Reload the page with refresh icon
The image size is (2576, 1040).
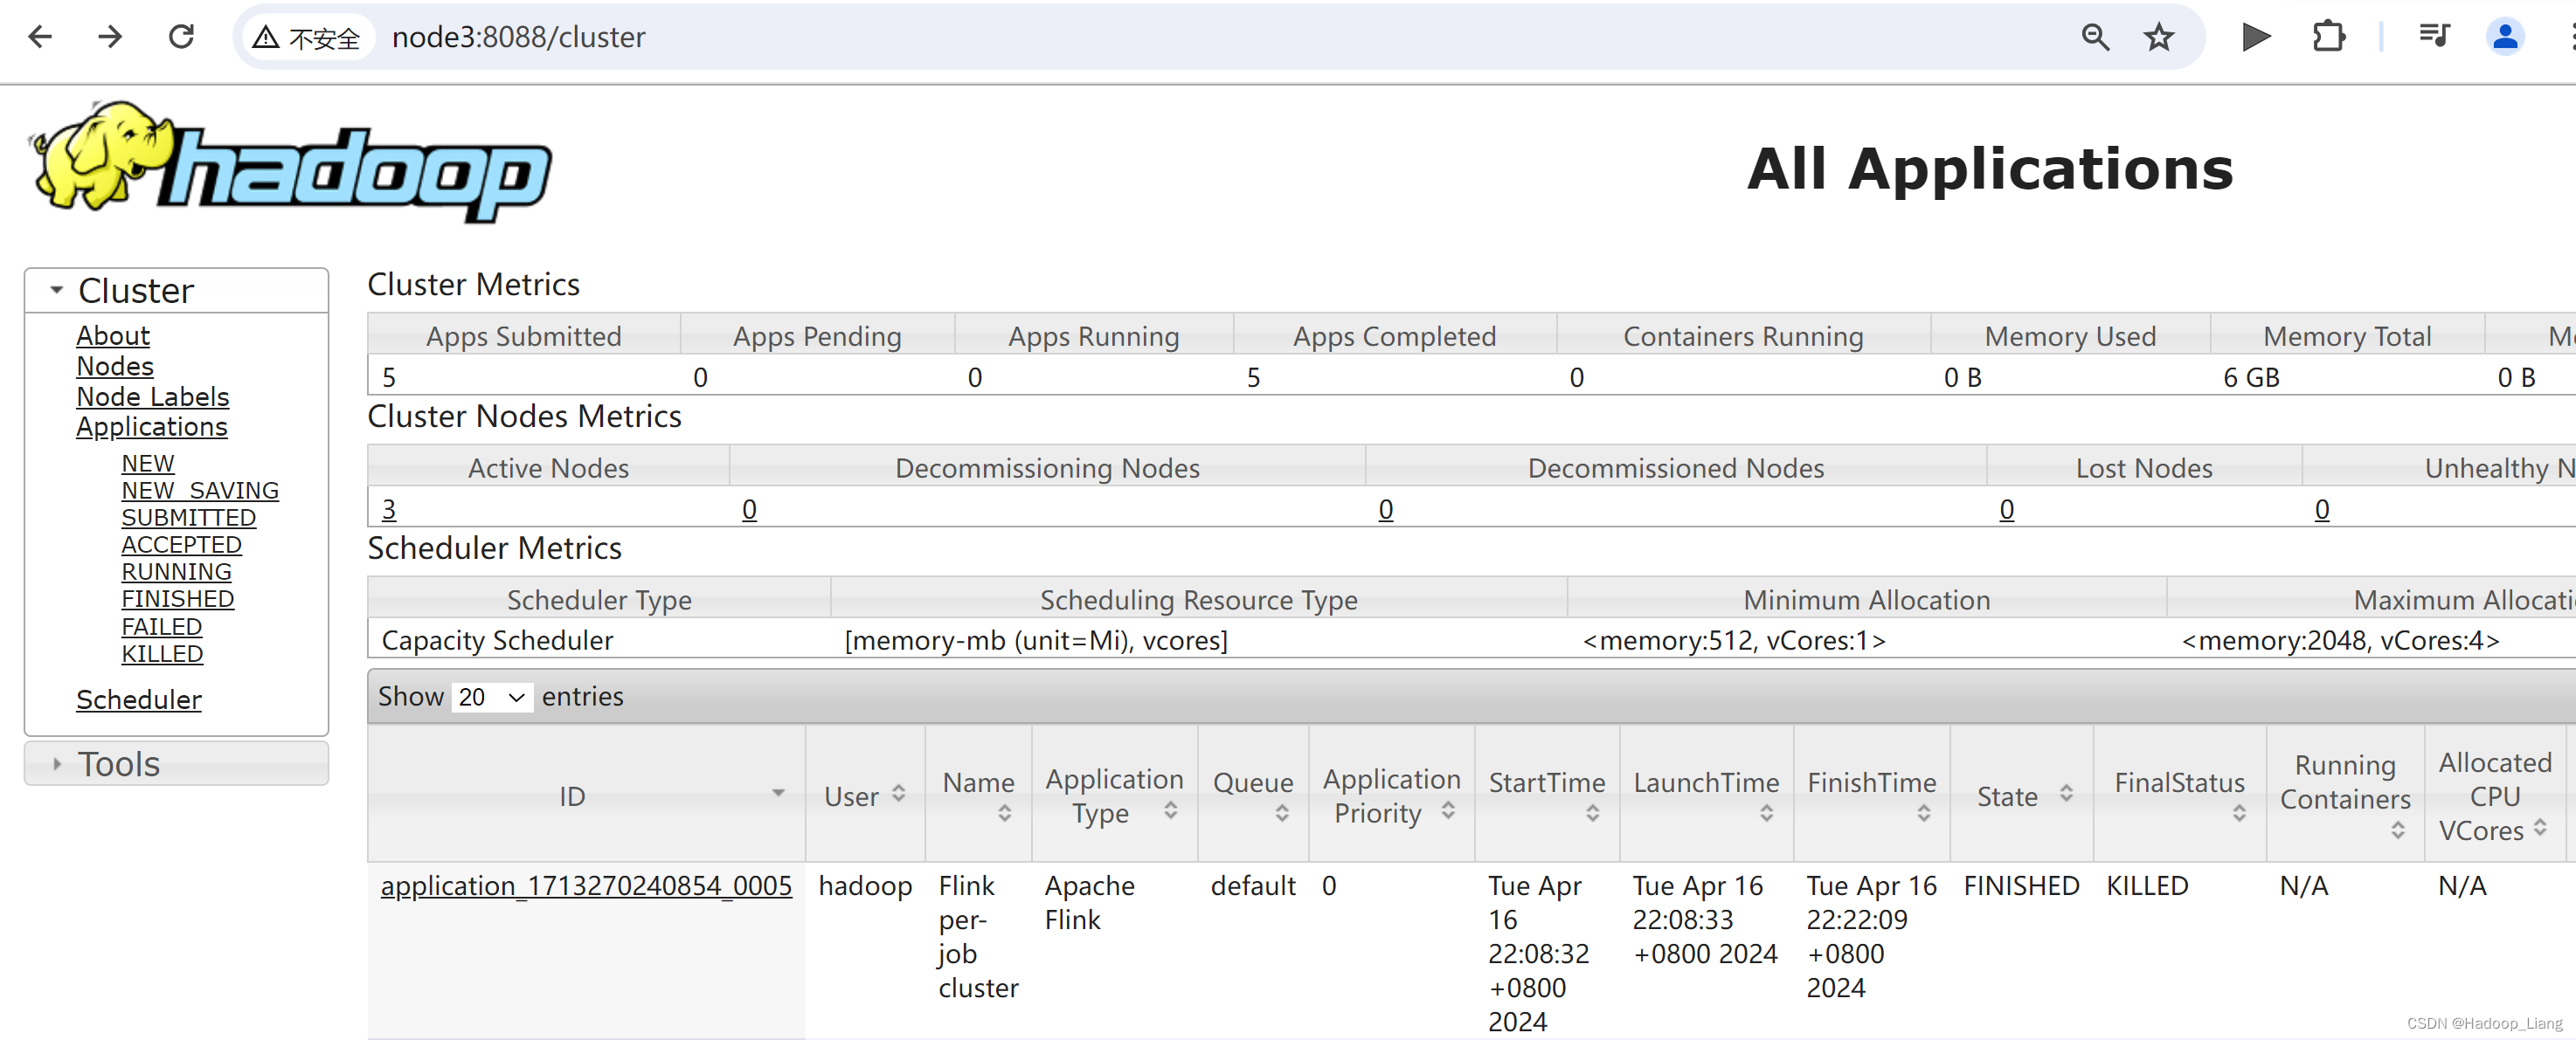tap(181, 38)
